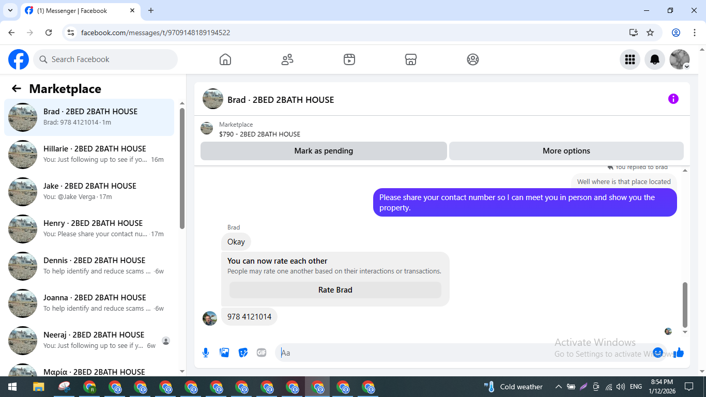Open Neeraj 2BED 2BATH HOUSE conversation

coord(89,341)
